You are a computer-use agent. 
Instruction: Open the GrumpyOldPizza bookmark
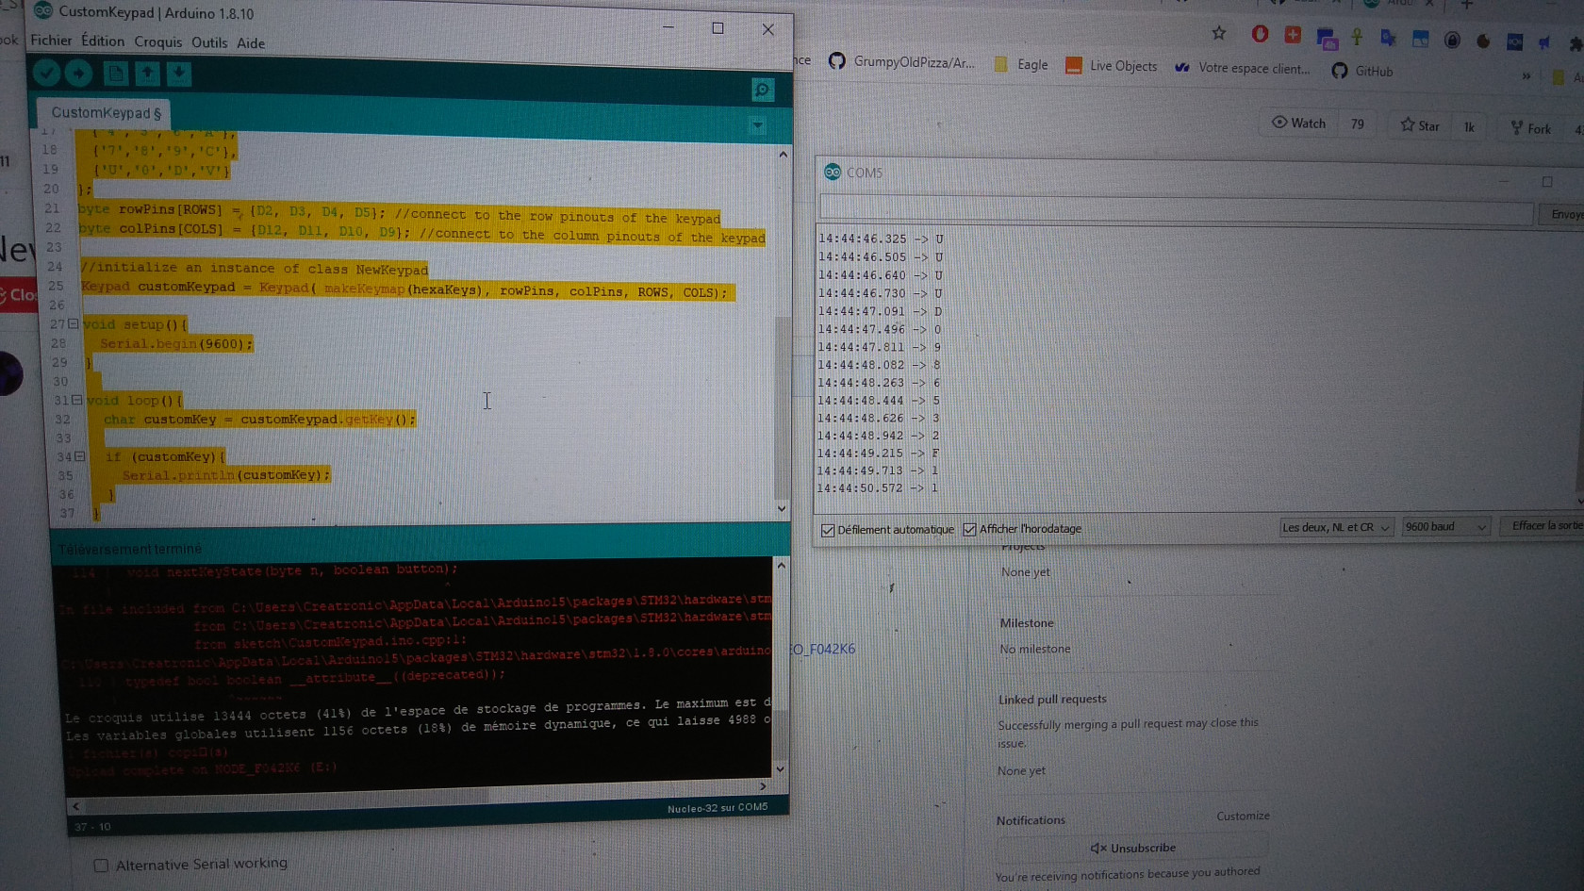coord(901,61)
